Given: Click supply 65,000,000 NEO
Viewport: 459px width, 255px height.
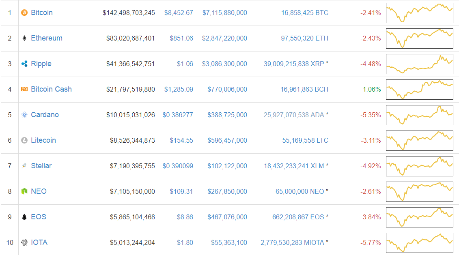Looking at the screenshot, I should [300, 191].
